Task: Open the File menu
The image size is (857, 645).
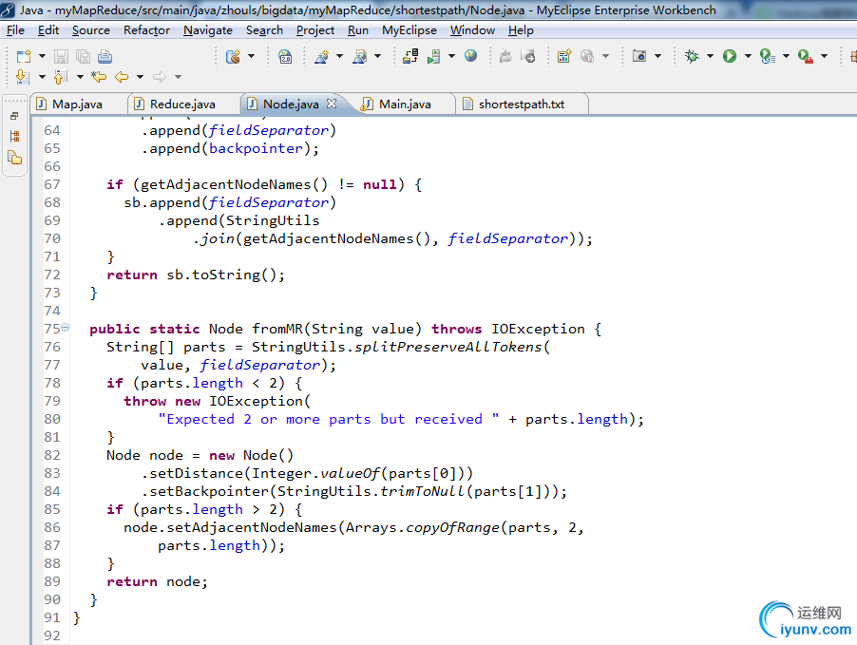Action: coord(15,30)
